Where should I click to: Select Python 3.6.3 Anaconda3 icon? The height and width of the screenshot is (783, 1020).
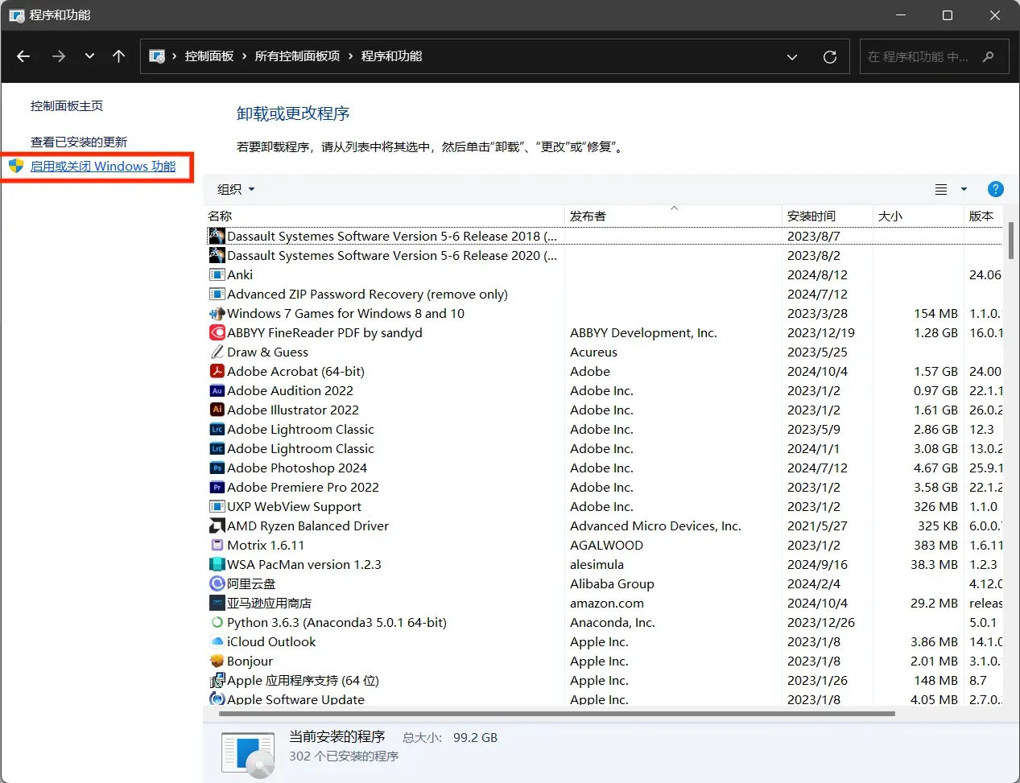(217, 622)
